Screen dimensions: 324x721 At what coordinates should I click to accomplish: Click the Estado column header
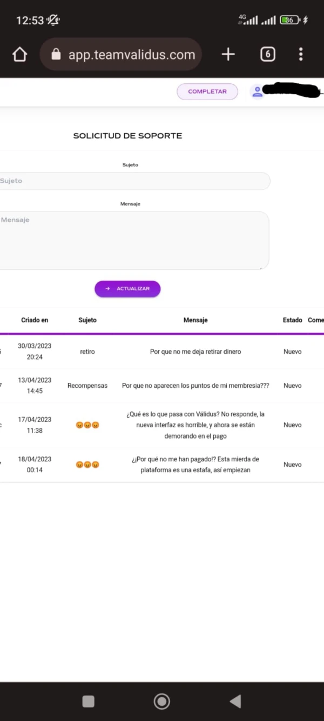(x=293, y=320)
